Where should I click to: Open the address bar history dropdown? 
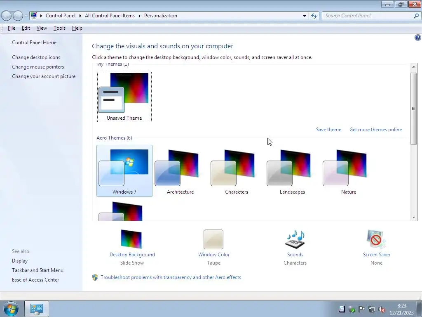305,16
